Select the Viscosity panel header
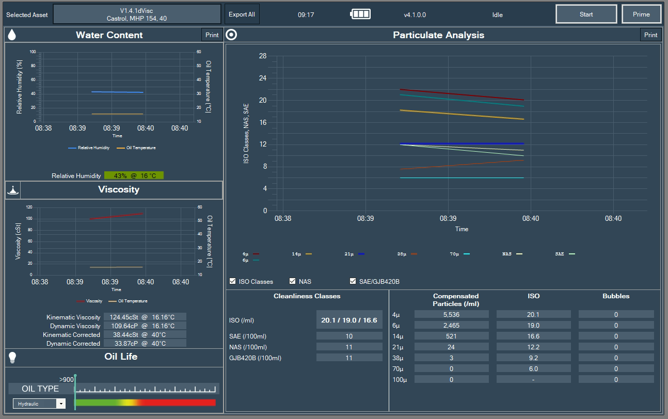The height and width of the screenshot is (419, 668). [x=119, y=190]
